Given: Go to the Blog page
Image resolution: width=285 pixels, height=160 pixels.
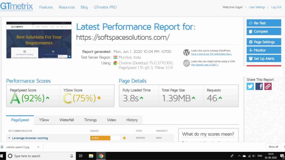Looking at the screenshot, I should [84, 7].
